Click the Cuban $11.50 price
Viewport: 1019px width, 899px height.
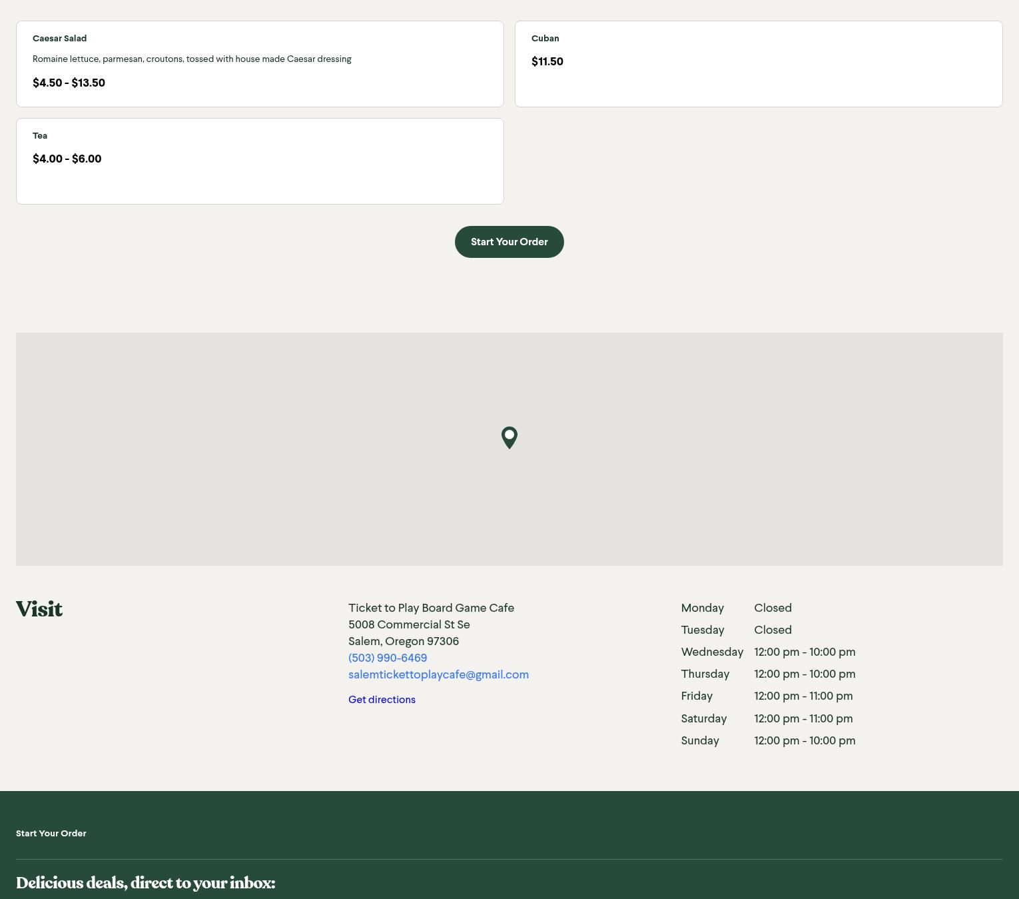click(x=547, y=61)
